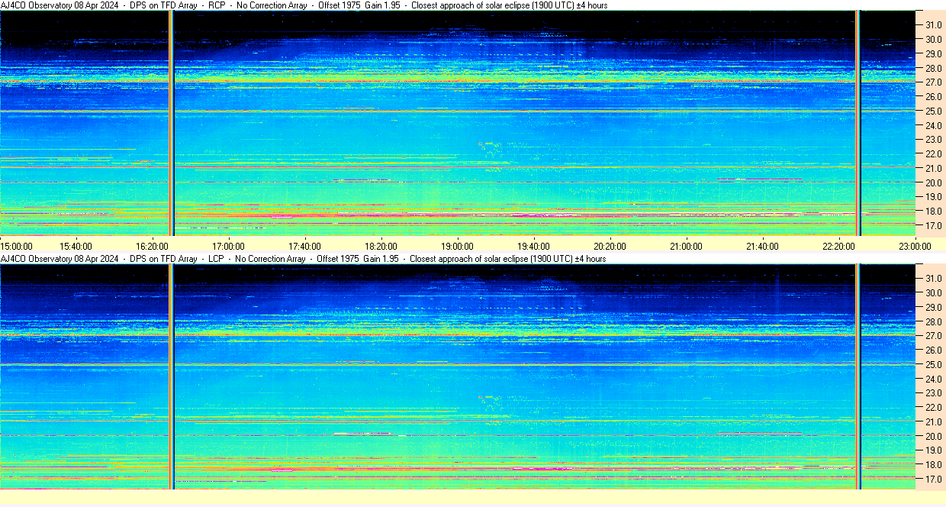This screenshot has height=507, width=946.
Task: Click the 23.0 frequency label in LCP panel
Action: (934, 393)
